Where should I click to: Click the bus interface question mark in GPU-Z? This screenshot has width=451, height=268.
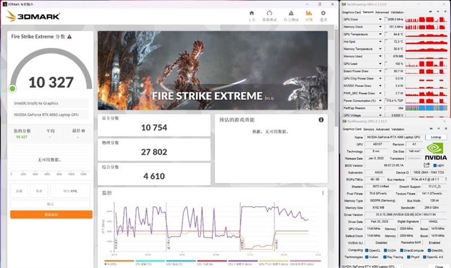pyautogui.click(x=446, y=179)
